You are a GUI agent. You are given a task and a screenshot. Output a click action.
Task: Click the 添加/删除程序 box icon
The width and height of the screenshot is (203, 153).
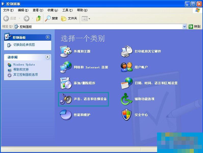point(66,83)
